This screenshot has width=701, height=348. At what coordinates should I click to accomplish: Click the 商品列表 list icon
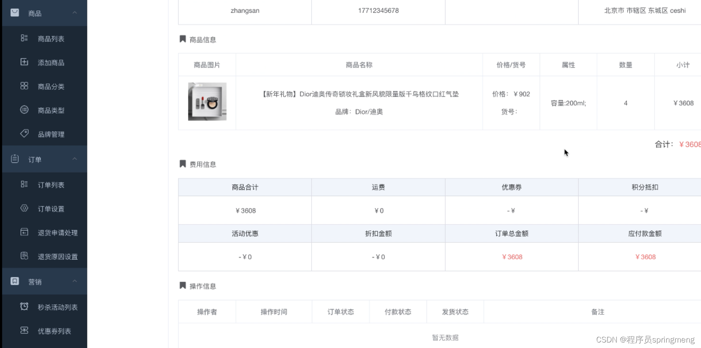[24, 38]
